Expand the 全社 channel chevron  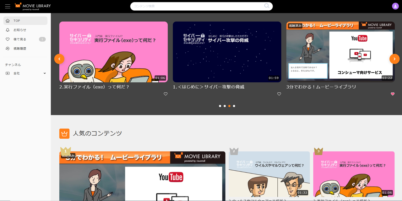(45, 73)
